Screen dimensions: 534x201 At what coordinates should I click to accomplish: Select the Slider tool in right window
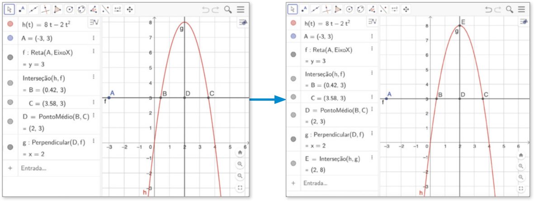click(x=395, y=9)
